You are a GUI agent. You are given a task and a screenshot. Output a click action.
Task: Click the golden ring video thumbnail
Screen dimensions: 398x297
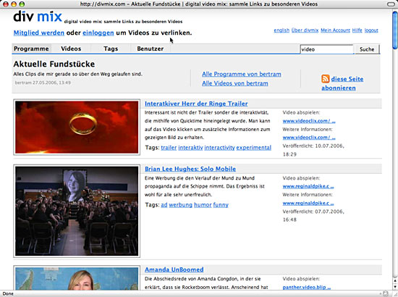point(77,127)
